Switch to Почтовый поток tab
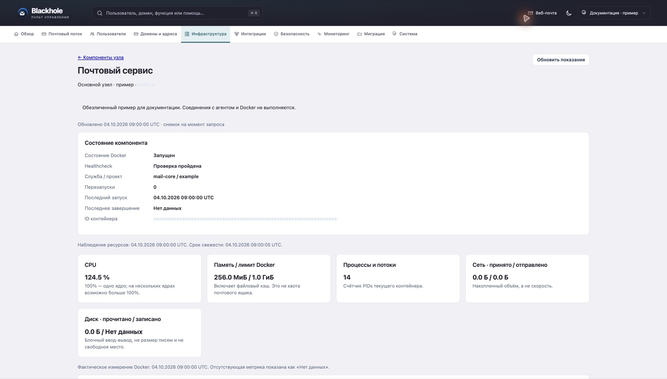 [62, 34]
